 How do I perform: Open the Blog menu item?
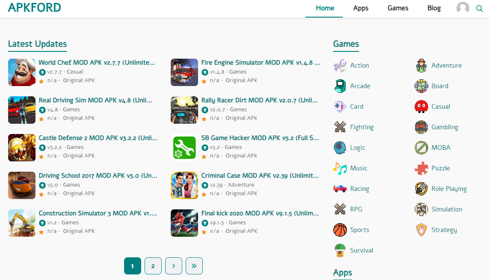tap(434, 8)
